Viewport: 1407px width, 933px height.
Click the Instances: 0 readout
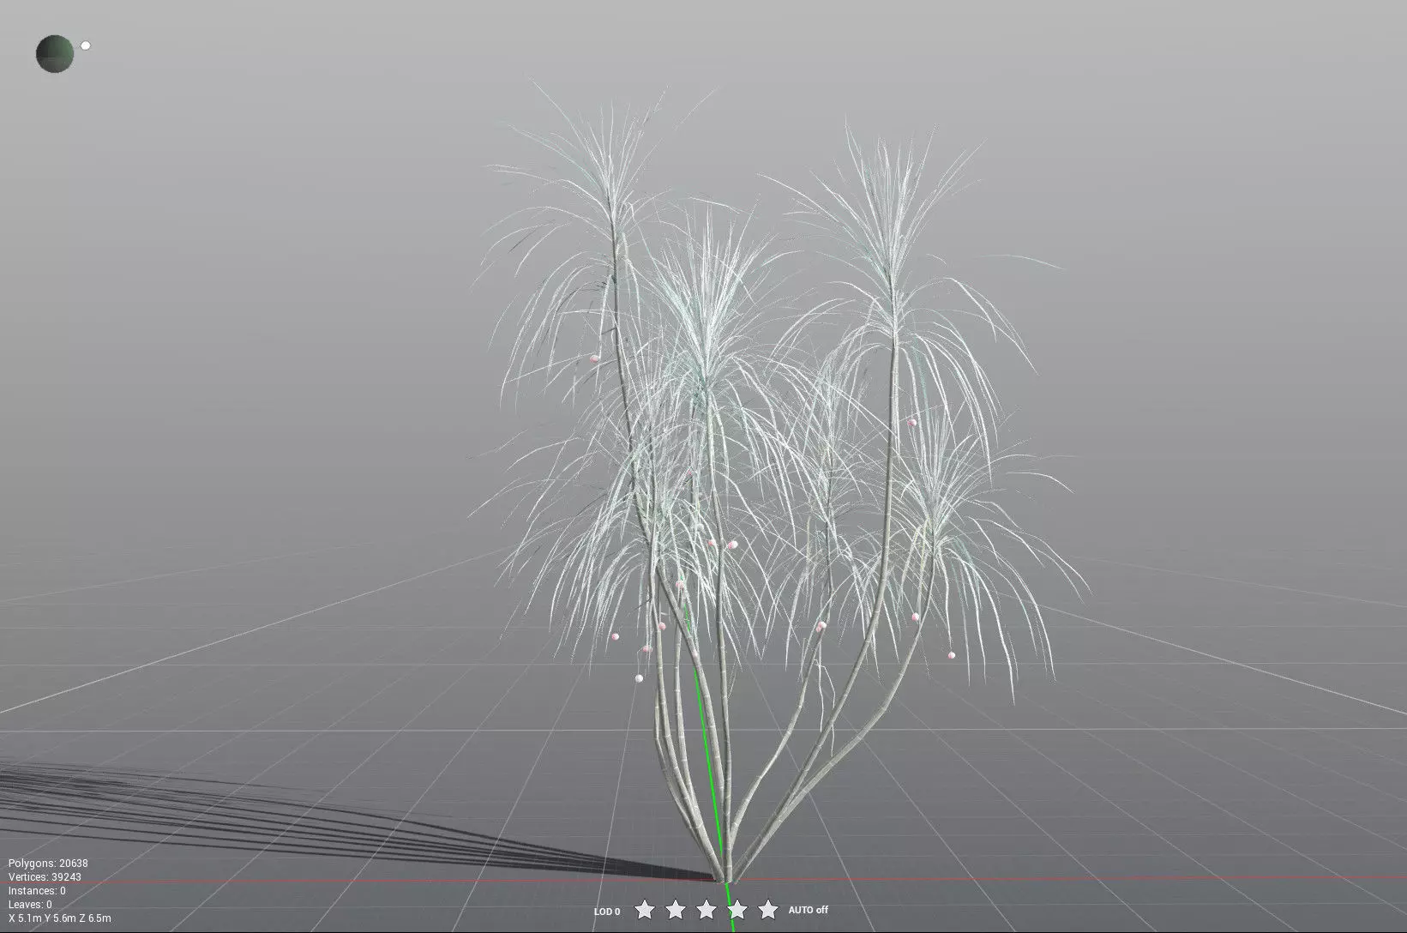(x=37, y=891)
